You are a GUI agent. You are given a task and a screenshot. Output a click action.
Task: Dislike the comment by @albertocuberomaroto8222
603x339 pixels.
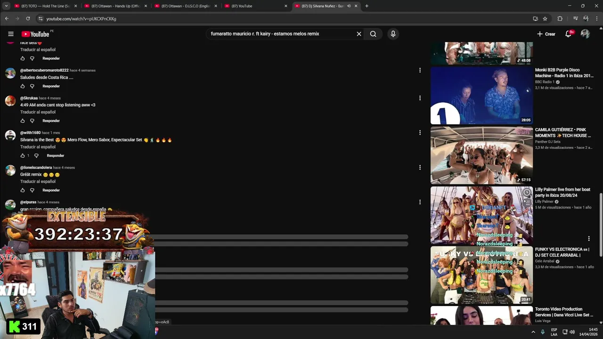32,86
